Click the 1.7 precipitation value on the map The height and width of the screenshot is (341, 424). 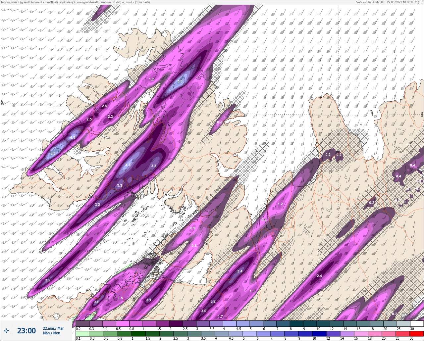click(x=221, y=317)
